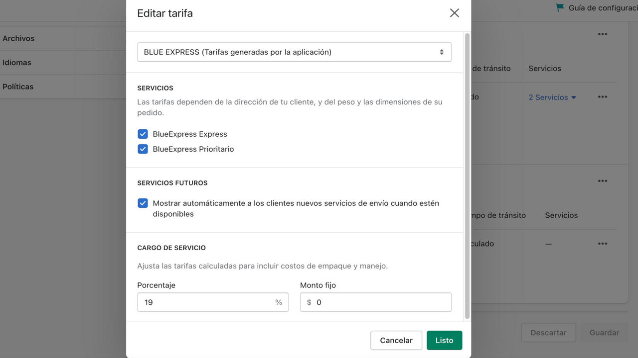Image resolution: width=638 pixels, height=358 pixels.
Task: Click the Guía de configuración flag icon
Action: (560, 7)
